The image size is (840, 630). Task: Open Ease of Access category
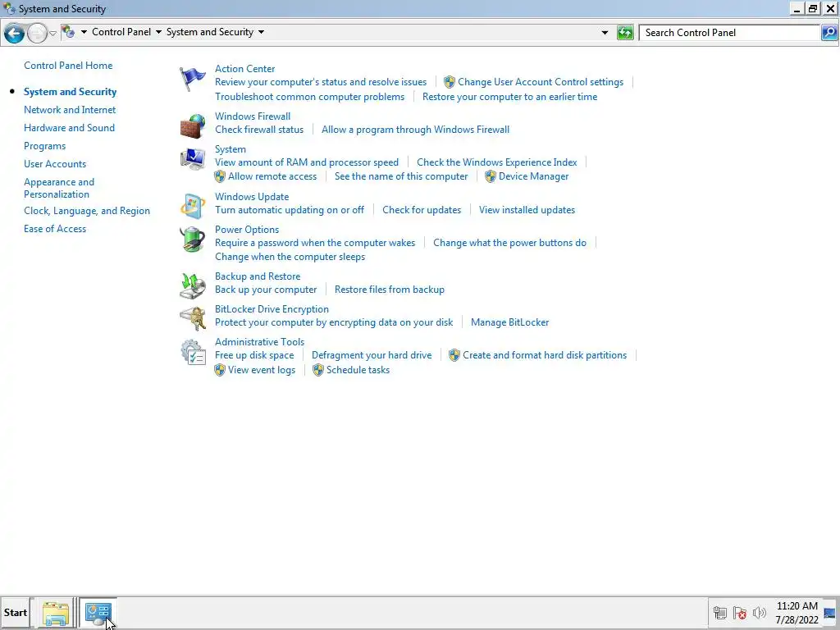pyautogui.click(x=55, y=229)
